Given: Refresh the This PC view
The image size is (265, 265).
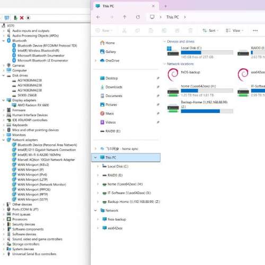Looking at the screenshot, I should [x=138, y=17].
